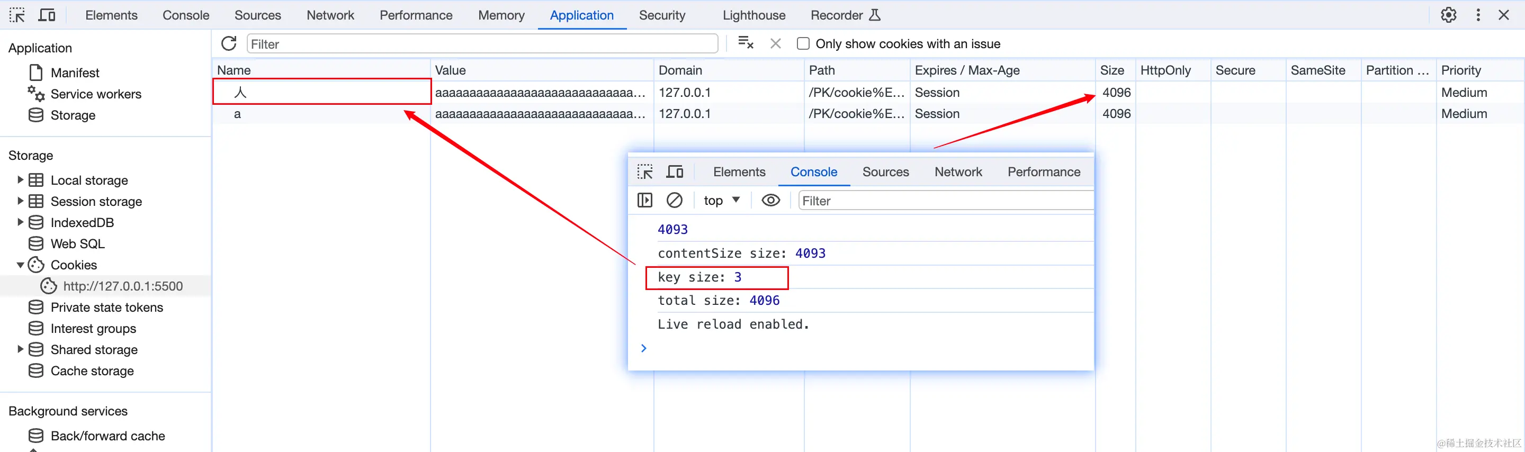Image resolution: width=1525 pixels, height=452 pixels.
Task: Open the top execution context dropdown
Action: (722, 201)
